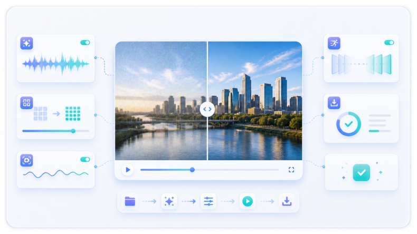The image size is (417, 234).
Task: Click the stabilization camera icon on the wave card
Action: tap(26, 160)
